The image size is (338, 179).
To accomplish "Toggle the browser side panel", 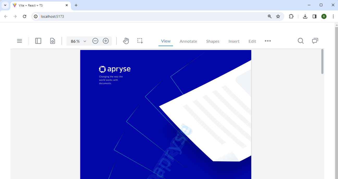I will pos(315,16).
